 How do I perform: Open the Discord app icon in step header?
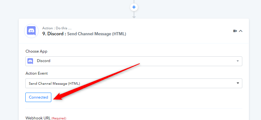(x=31, y=31)
